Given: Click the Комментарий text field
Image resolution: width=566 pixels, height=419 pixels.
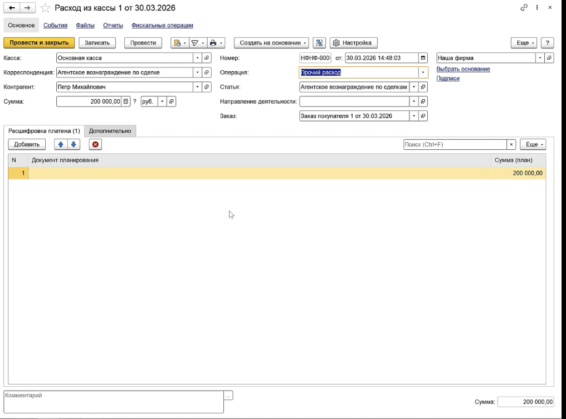Looking at the screenshot, I should [x=114, y=402].
